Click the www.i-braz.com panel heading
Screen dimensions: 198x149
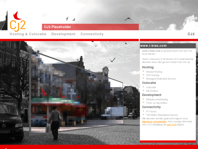pos(153,46)
